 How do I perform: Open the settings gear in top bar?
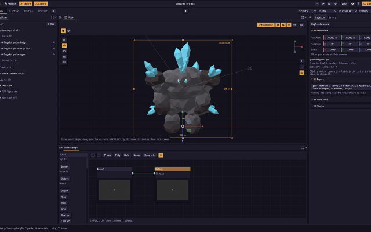(352, 4)
